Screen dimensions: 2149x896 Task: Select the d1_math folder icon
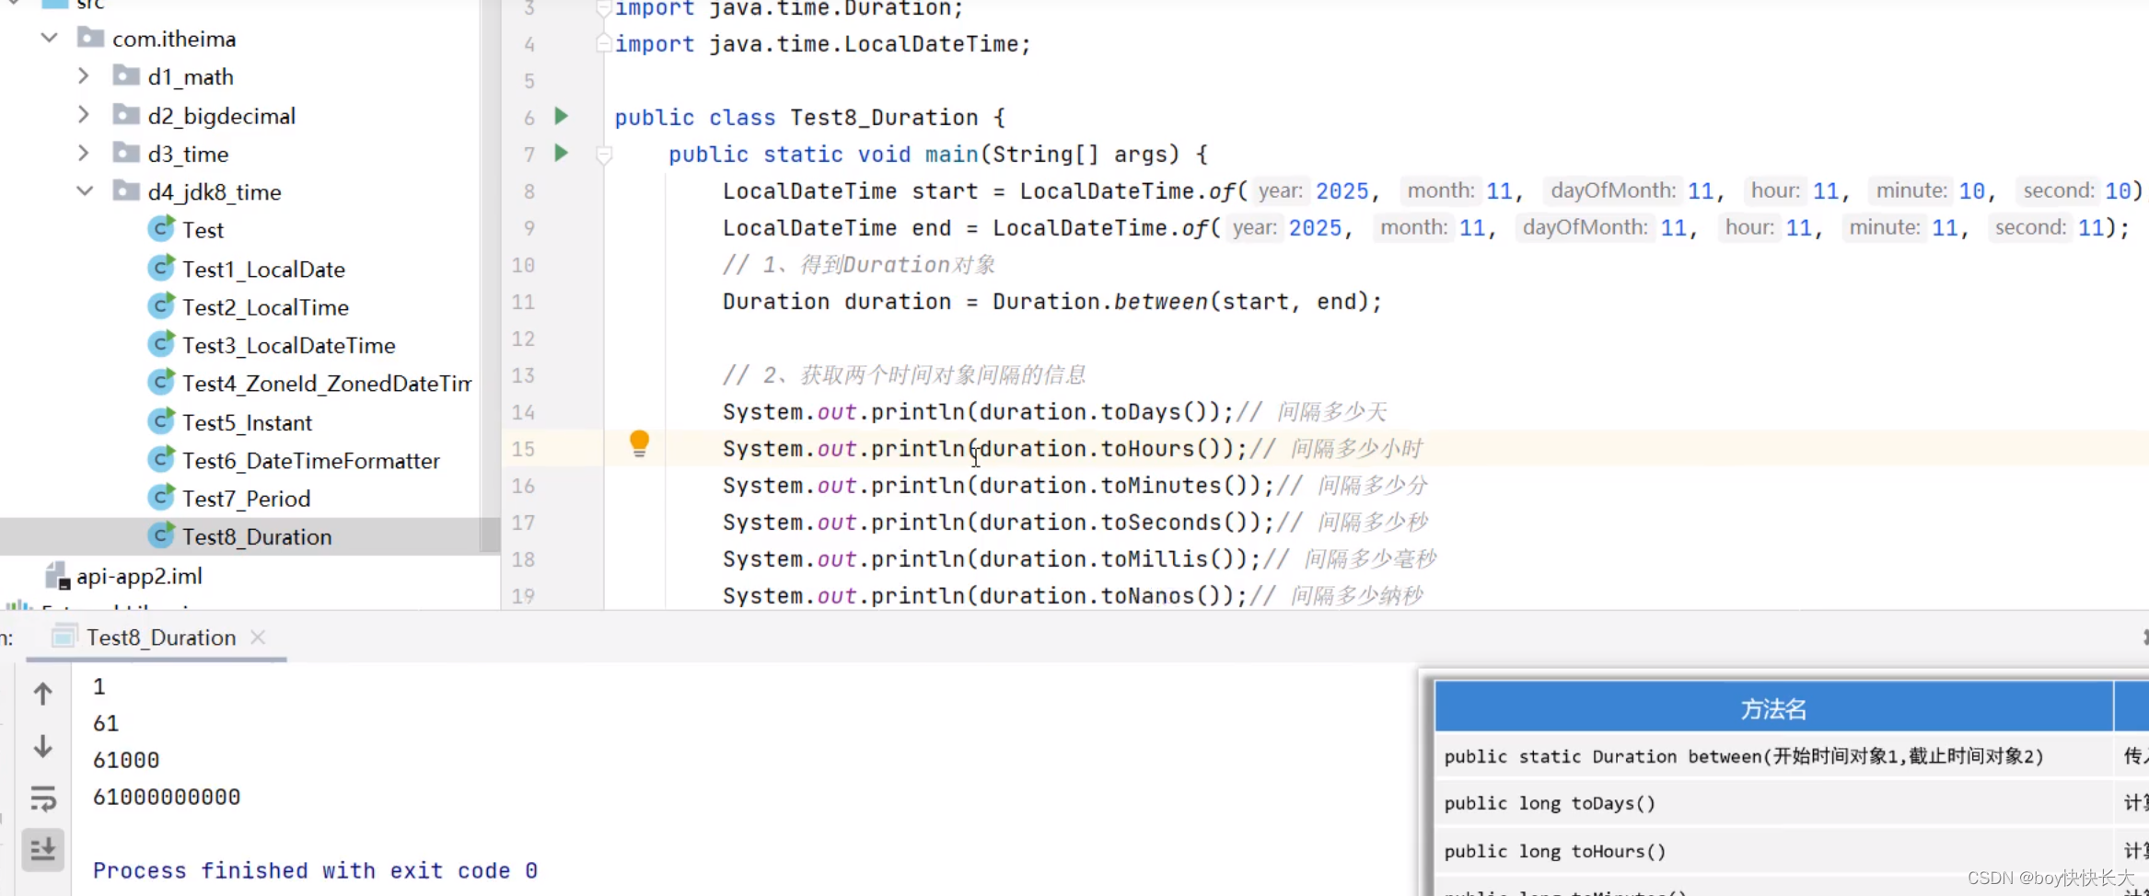click(126, 75)
